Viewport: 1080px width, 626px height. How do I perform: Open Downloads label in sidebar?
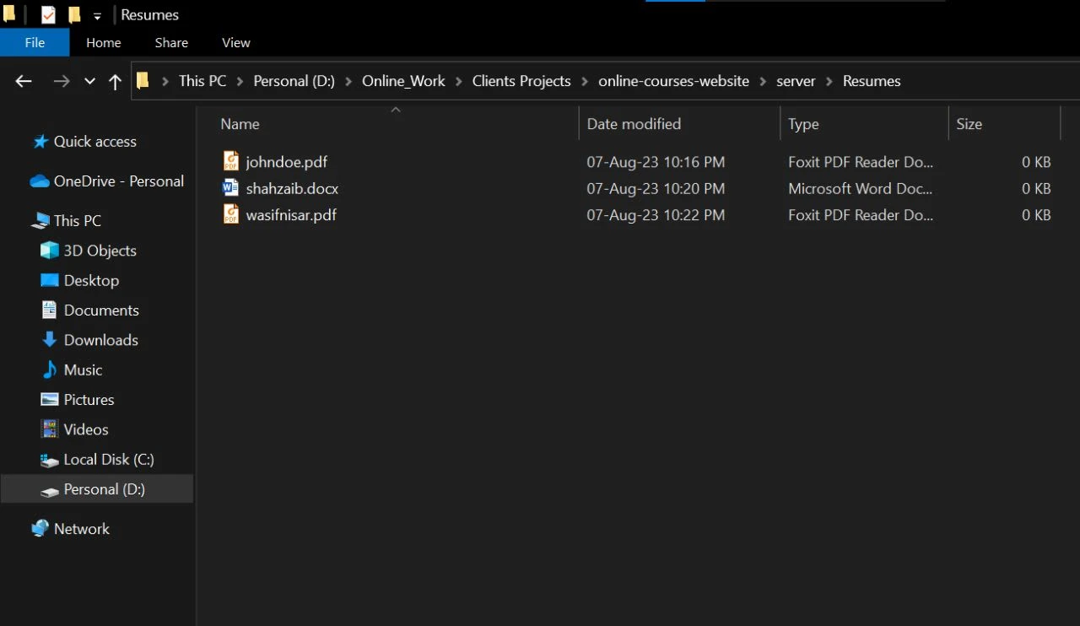coord(101,340)
